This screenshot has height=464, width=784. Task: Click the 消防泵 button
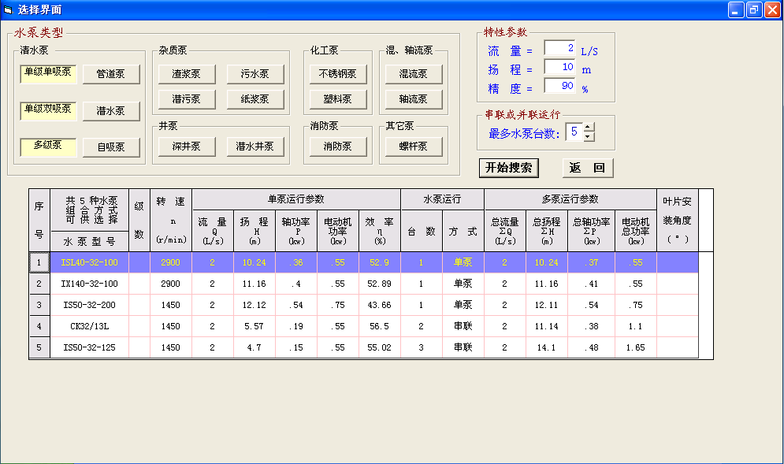click(x=338, y=147)
